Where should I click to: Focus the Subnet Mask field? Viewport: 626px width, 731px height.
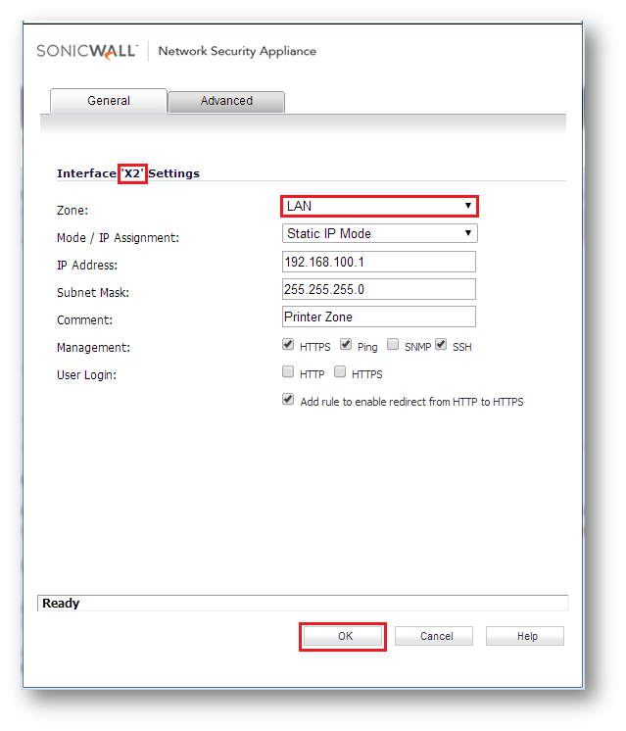(x=377, y=289)
